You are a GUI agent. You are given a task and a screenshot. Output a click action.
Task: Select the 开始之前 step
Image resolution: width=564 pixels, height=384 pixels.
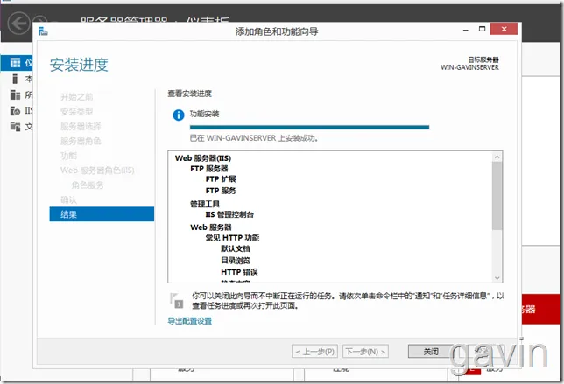click(76, 97)
